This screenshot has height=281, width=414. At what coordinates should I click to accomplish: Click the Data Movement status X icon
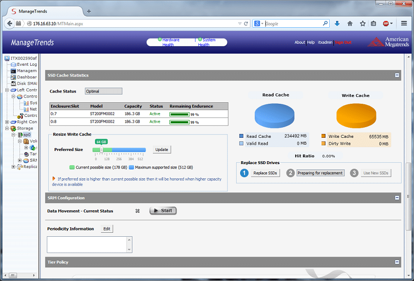pos(137,211)
